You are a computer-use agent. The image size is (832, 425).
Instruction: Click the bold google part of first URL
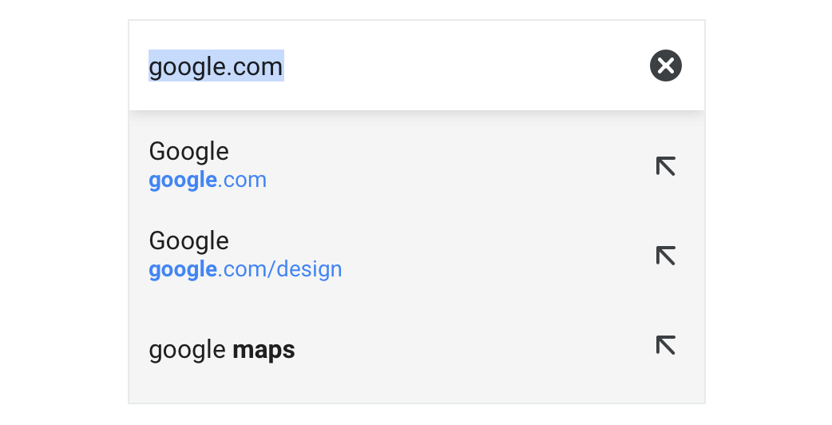(183, 181)
